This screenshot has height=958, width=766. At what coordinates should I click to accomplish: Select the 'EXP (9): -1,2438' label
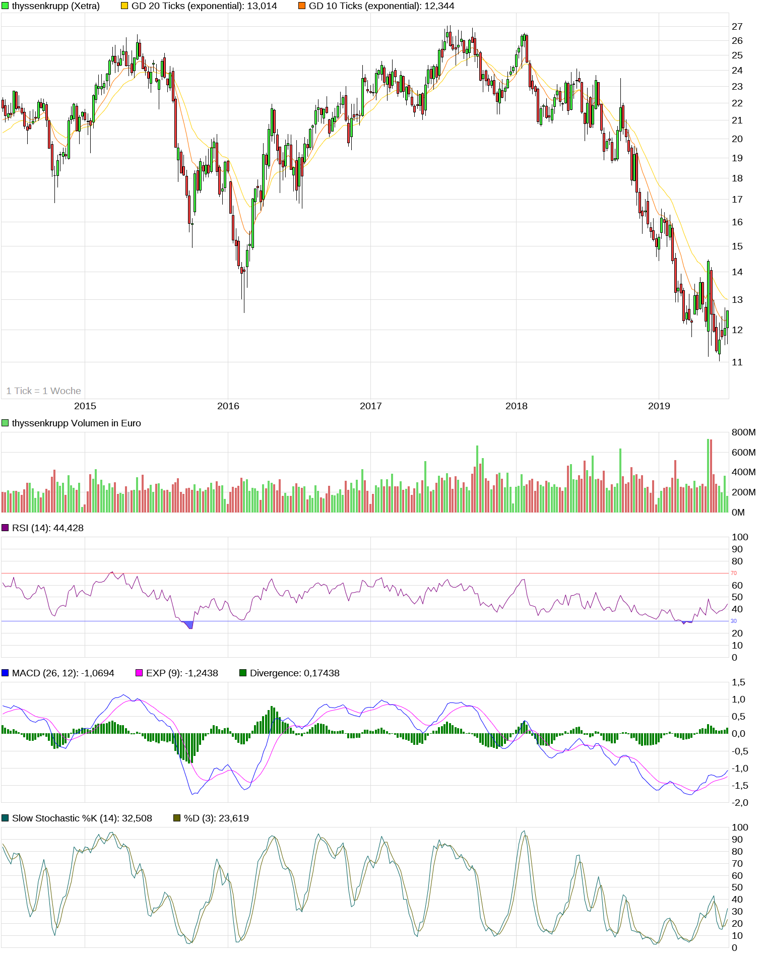click(182, 673)
